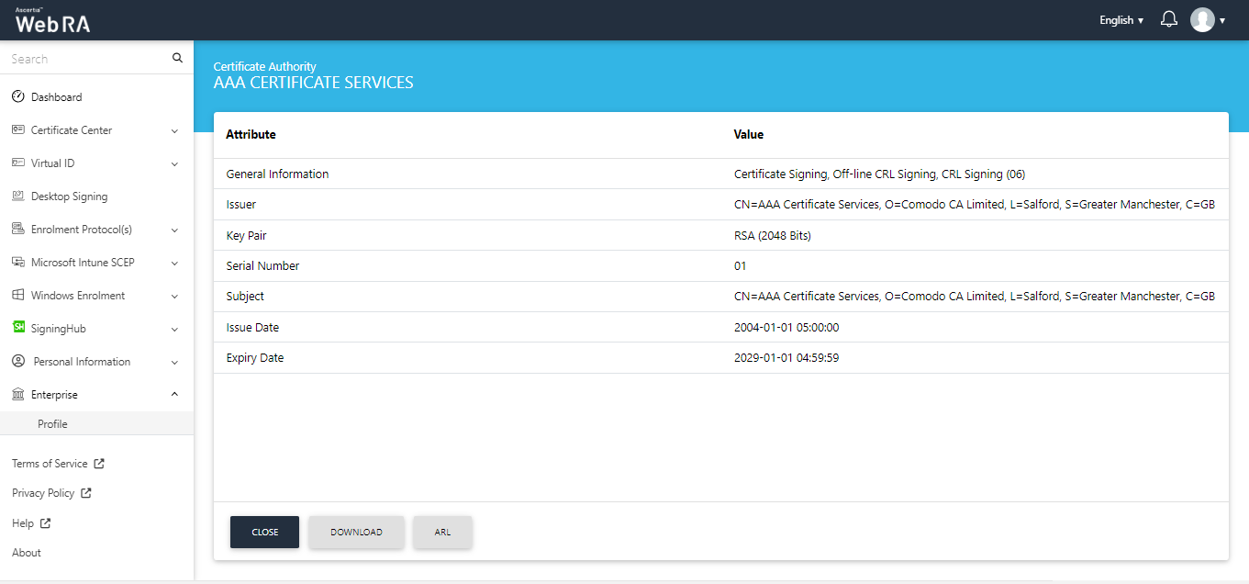This screenshot has width=1249, height=584.
Task: Expand the Microsoft Intune SCEP menu
Action: point(174,263)
